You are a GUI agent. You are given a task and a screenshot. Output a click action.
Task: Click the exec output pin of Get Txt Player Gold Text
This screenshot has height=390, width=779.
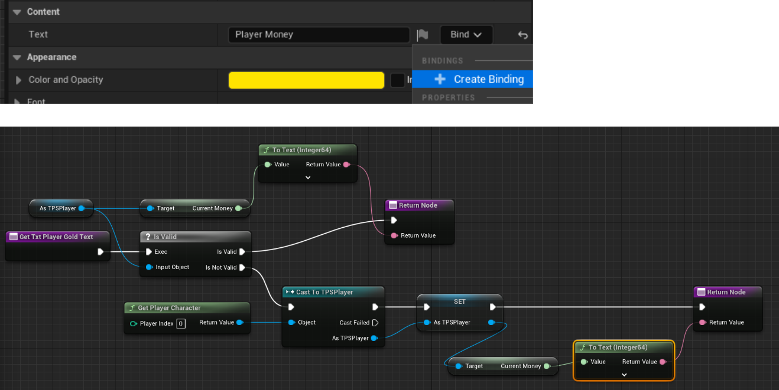100,252
